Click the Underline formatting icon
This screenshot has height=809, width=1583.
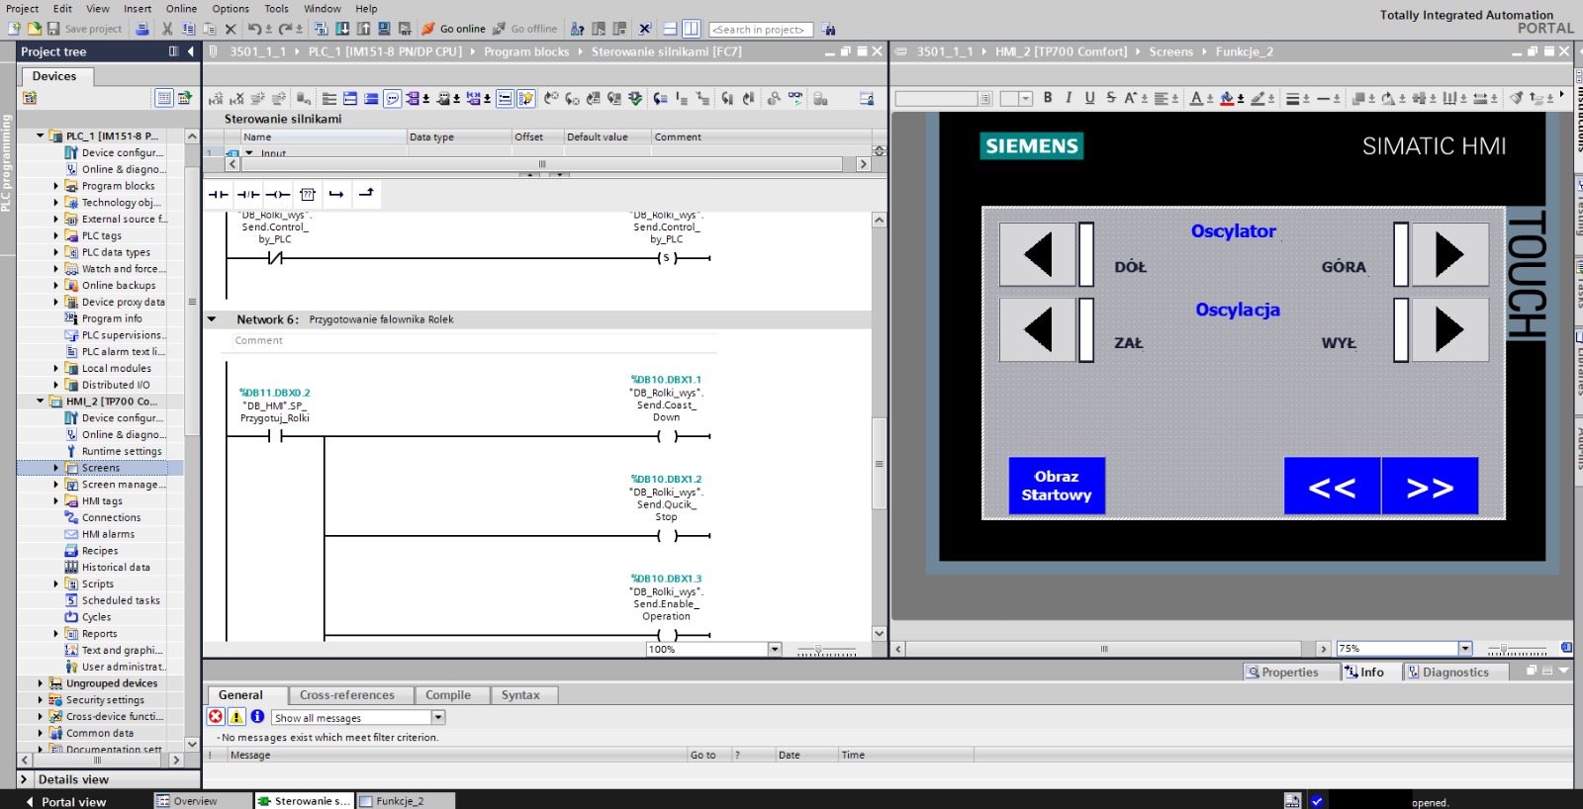pyautogui.click(x=1089, y=98)
